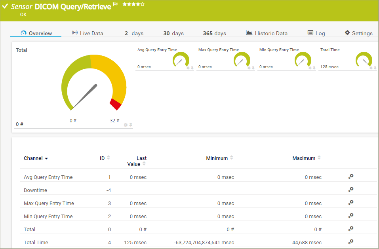Image resolution: width=379 pixels, height=249 pixels.
Task: Open settings gear for Total Time channel row
Action: click(x=350, y=242)
